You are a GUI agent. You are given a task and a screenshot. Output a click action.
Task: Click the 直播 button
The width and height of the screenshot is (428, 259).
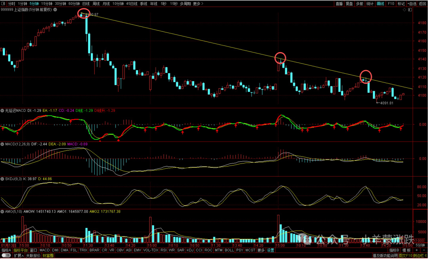339,4
